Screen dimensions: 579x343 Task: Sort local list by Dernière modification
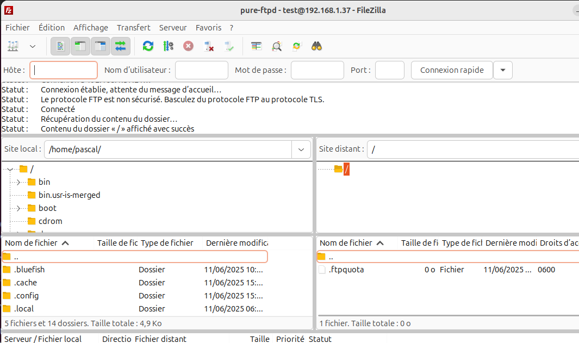point(236,243)
